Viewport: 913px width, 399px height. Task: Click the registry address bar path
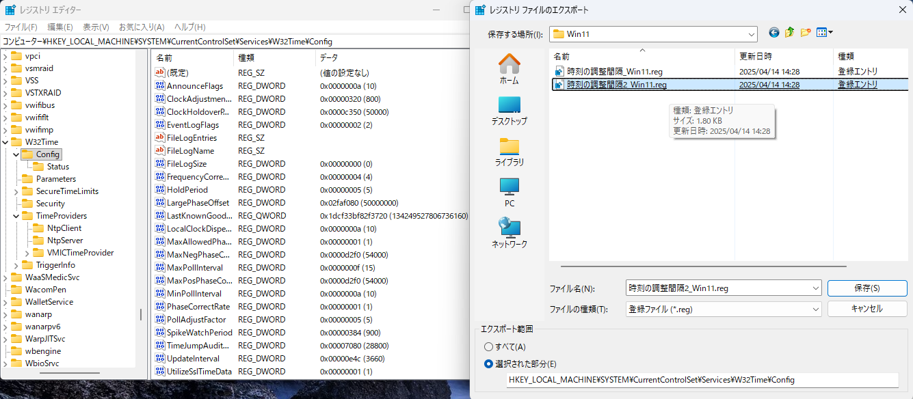click(235, 42)
